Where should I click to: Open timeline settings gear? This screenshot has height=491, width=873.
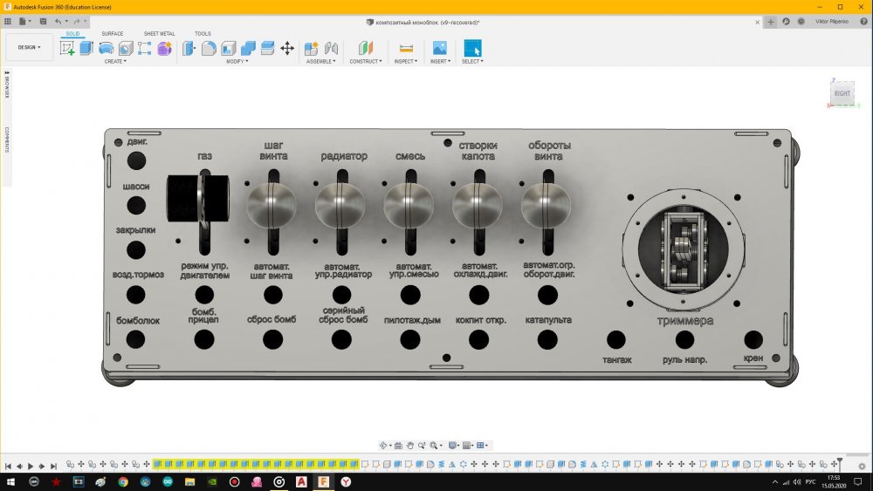click(x=862, y=466)
